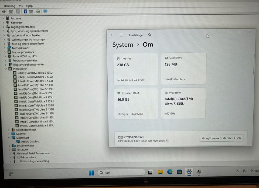Viewport: 259px width, 188px height.
Task: Click the Innstillinger window vertical scrollbar
Action: [x=254, y=64]
